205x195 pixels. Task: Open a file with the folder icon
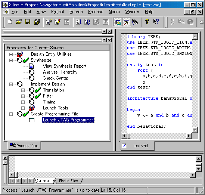[x=19, y=22]
